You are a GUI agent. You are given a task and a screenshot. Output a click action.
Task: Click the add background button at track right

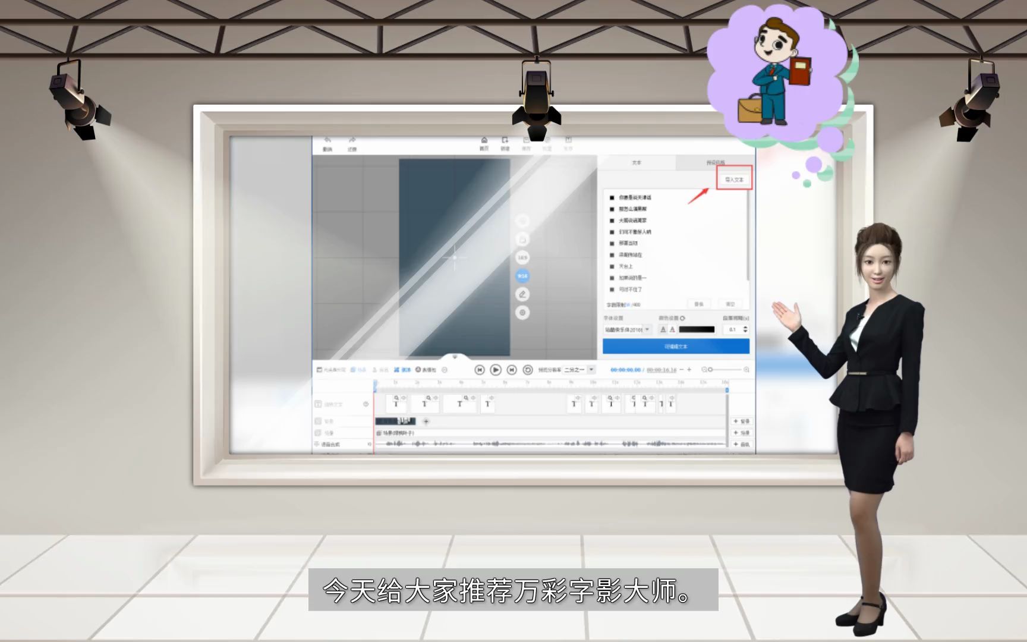click(741, 421)
